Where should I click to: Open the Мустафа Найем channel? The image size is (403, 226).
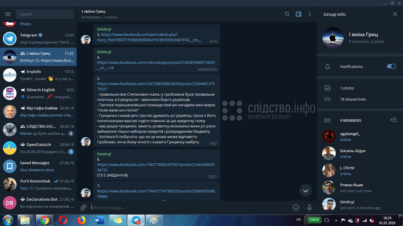point(38,112)
